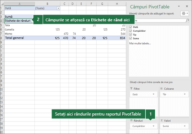Uncheck the Tip field checkbox
Image resolution: width=192 pixels, height=134 pixels.
pos(130,34)
